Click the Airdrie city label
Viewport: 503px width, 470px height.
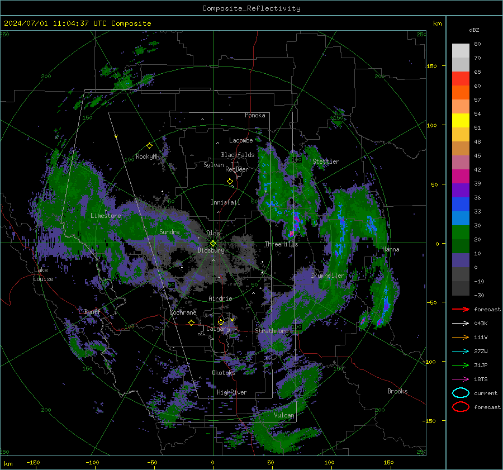coord(220,298)
